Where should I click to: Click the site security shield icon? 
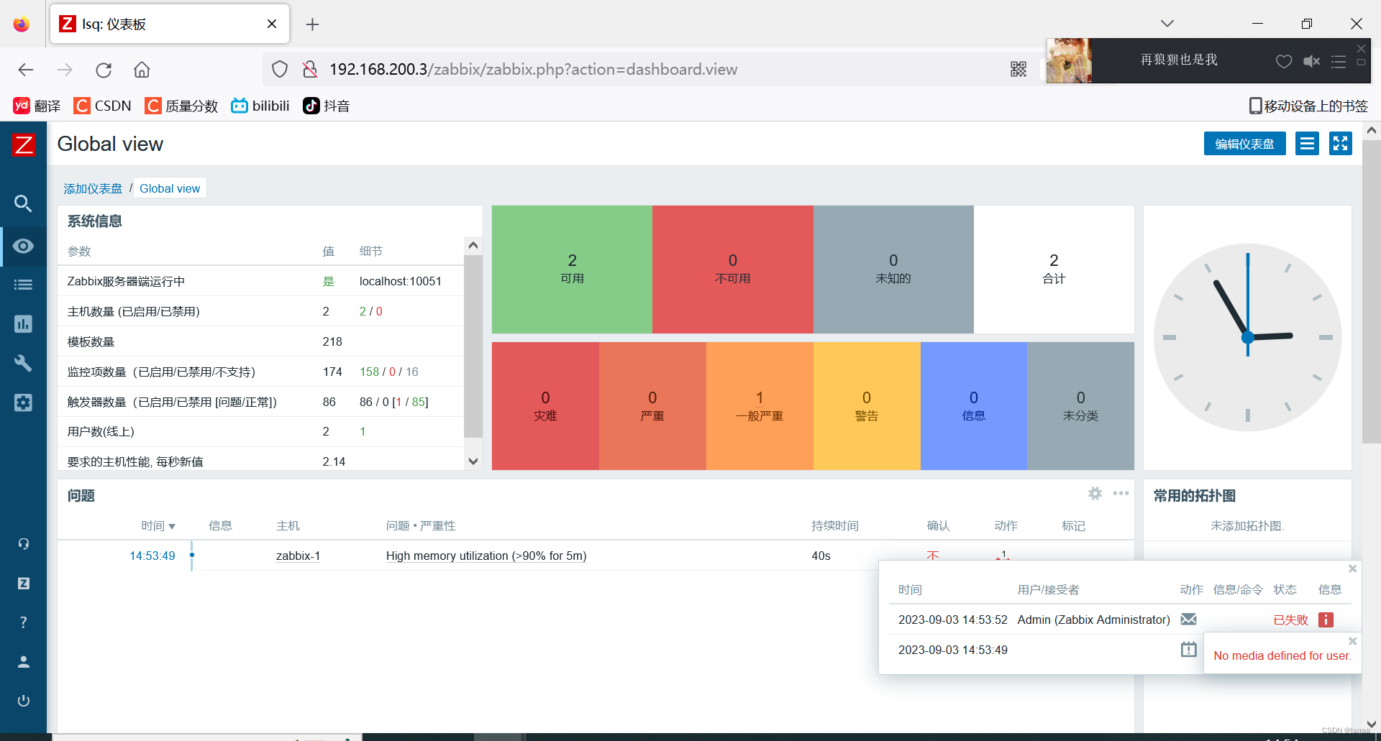click(x=280, y=69)
